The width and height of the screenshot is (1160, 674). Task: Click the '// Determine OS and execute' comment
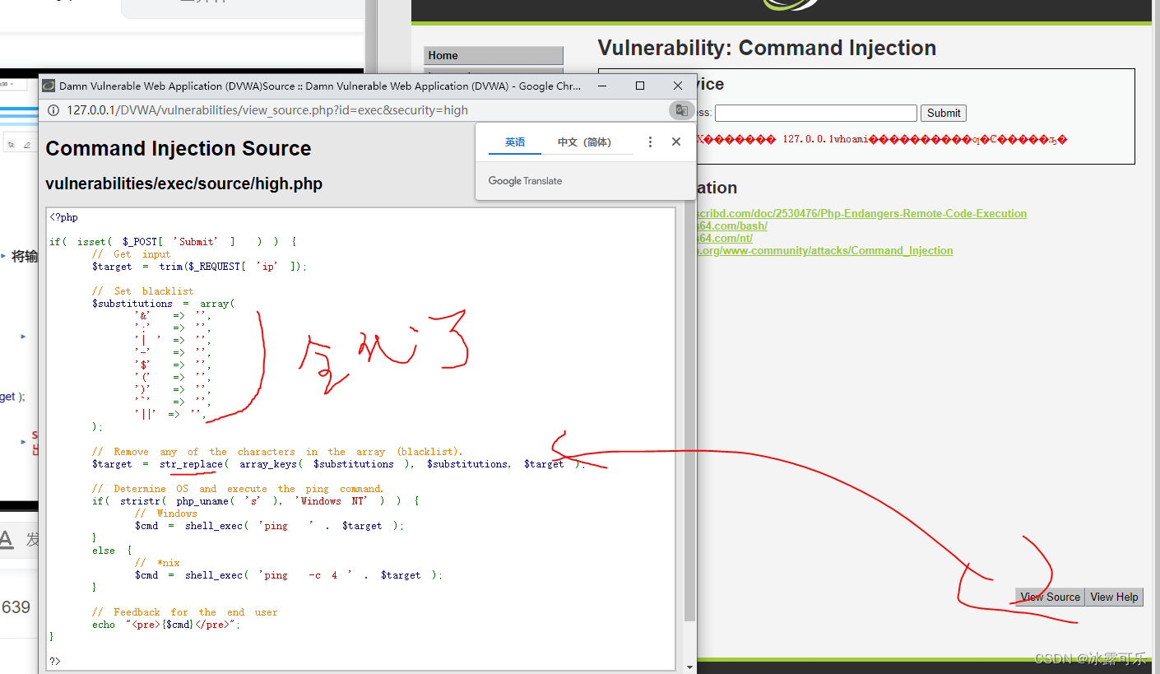point(238,489)
